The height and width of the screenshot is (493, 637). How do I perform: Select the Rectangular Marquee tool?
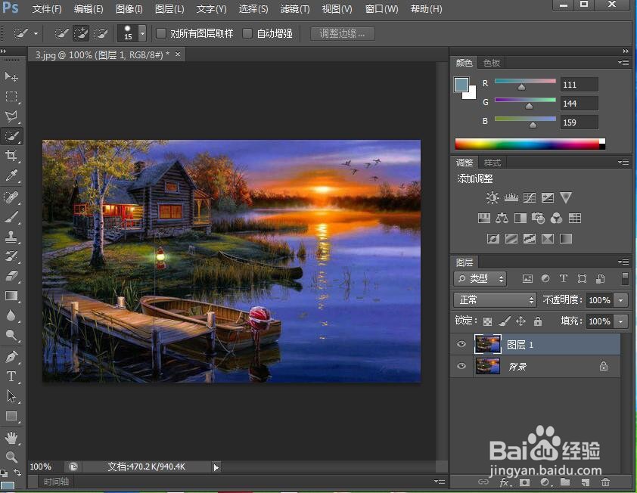click(x=11, y=97)
